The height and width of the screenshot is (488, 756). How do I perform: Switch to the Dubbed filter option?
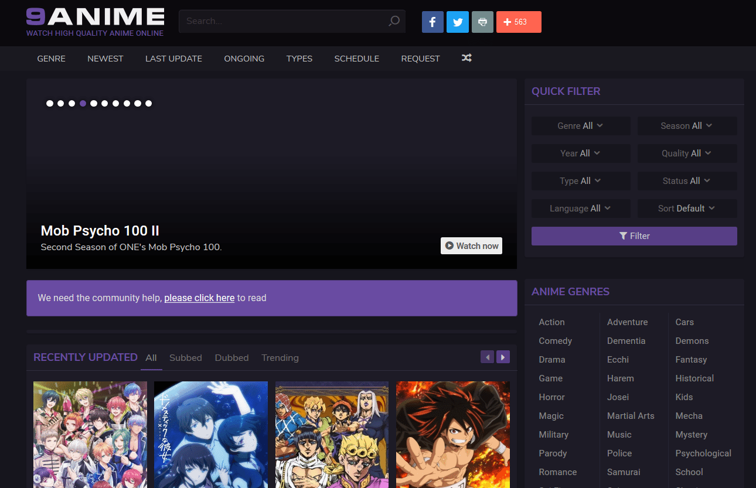(x=231, y=358)
